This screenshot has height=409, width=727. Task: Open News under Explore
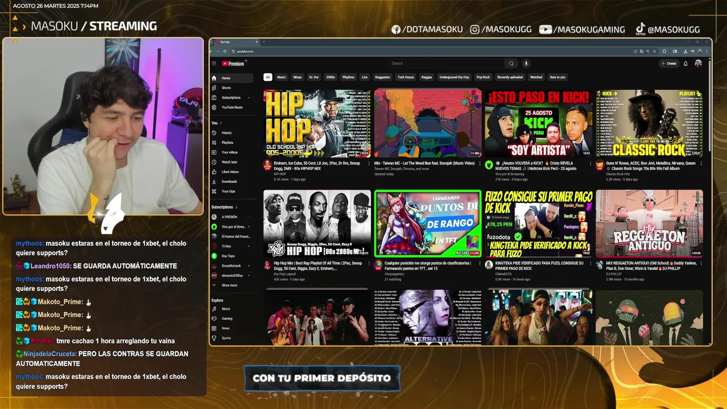click(232, 328)
